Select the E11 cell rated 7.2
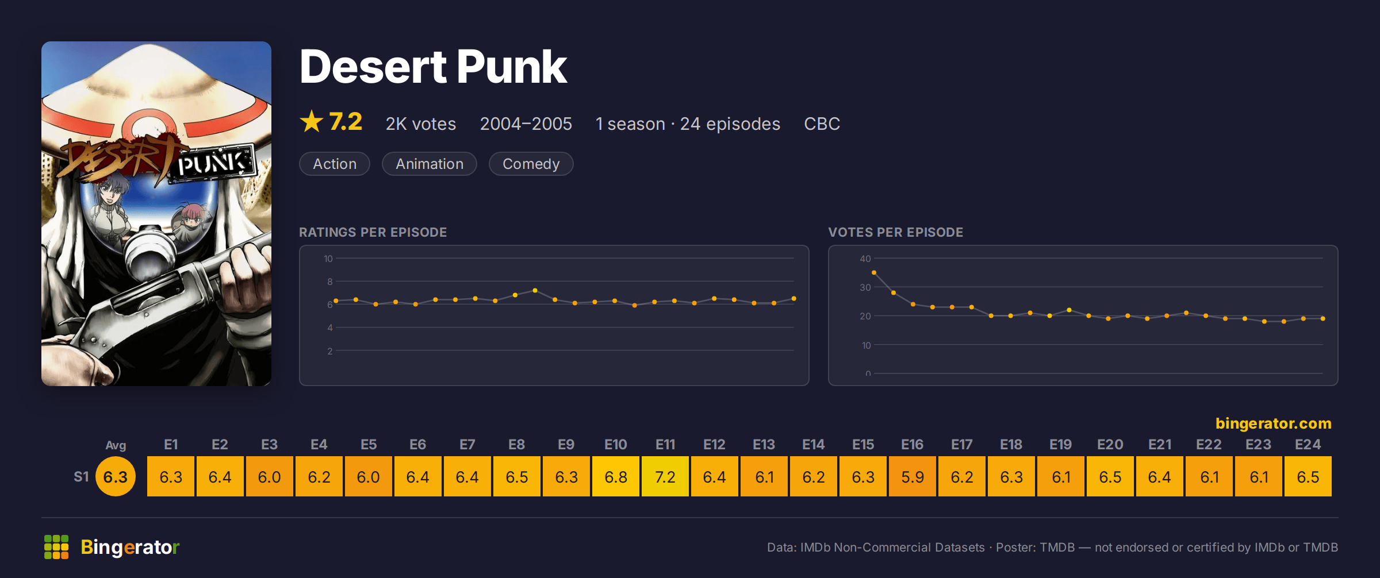Viewport: 1380px width, 578px height. (x=665, y=476)
